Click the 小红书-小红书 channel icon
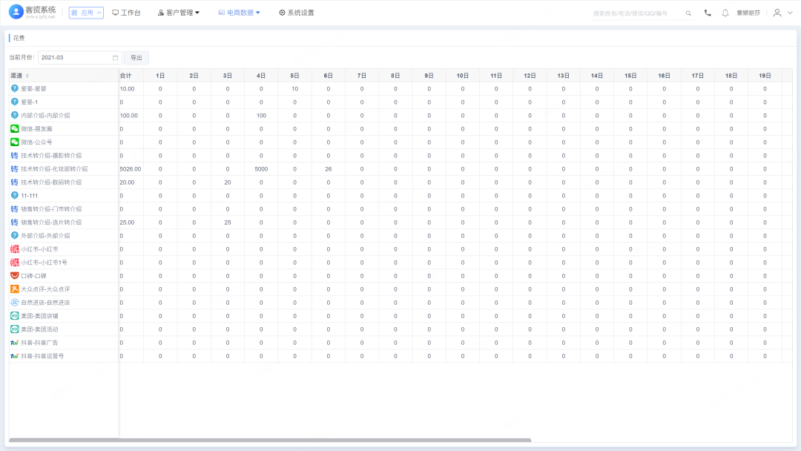The image size is (801, 451). tap(15, 248)
